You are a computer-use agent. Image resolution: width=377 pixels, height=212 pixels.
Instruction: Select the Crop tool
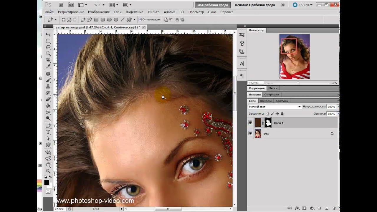pyautogui.click(x=48, y=60)
